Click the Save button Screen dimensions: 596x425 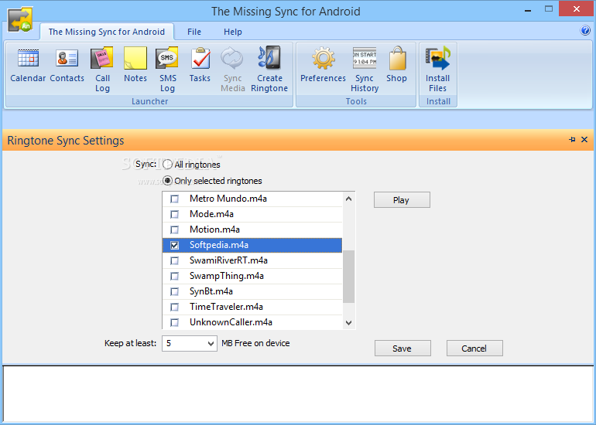click(x=402, y=348)
